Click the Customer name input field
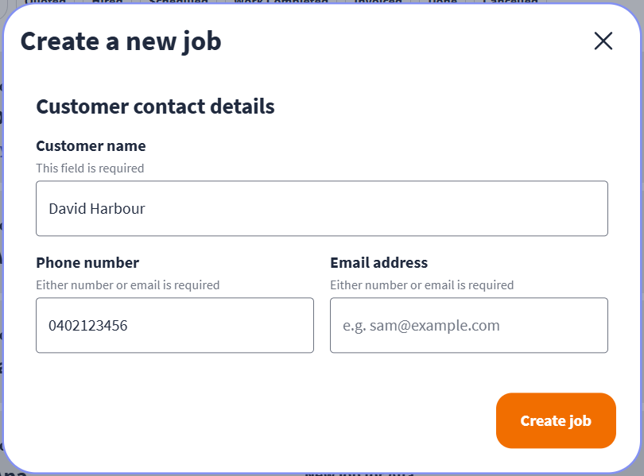Image resolution: width=644 pixels, height=476 pixels. (x=321, y=208)
